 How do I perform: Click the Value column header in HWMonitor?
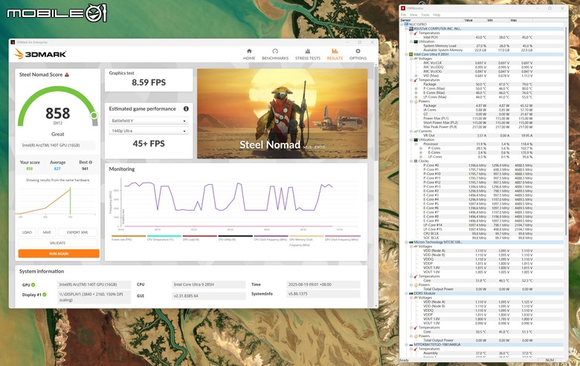pyautogui.click(x=475, y=20)
